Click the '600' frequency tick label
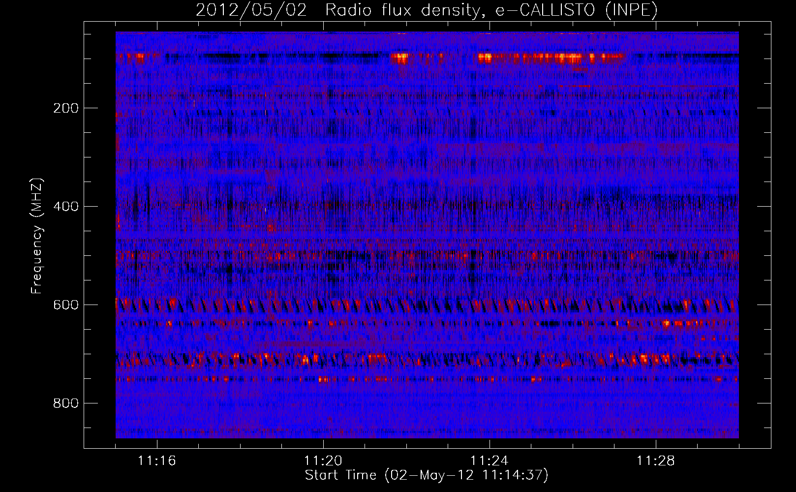Screen dimensions: 796x492 click(x=66, y=305)
